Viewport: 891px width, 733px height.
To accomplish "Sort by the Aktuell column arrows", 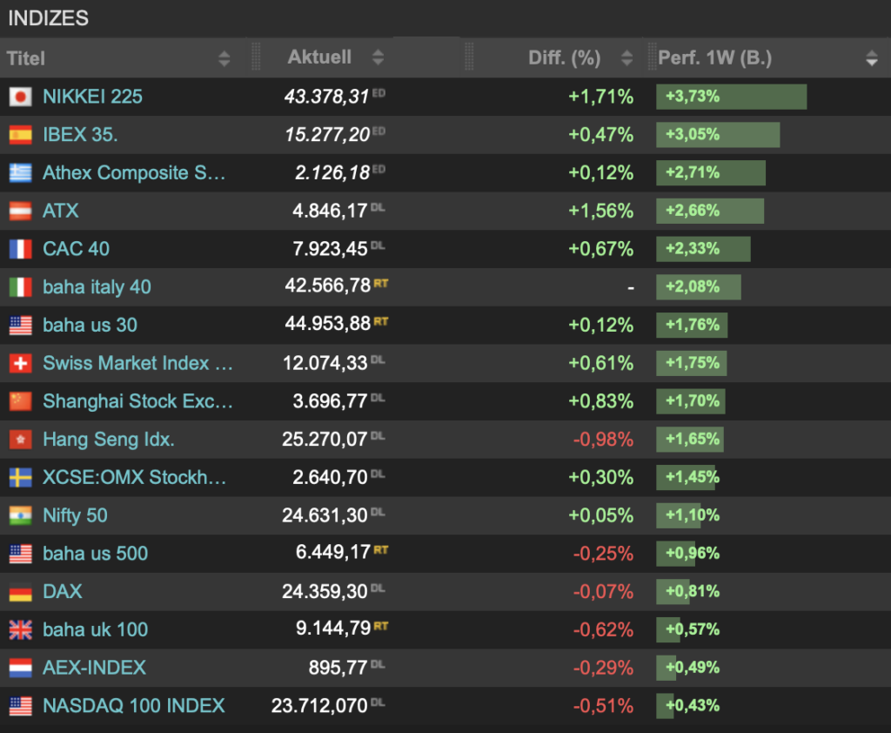I will (378, 57).
